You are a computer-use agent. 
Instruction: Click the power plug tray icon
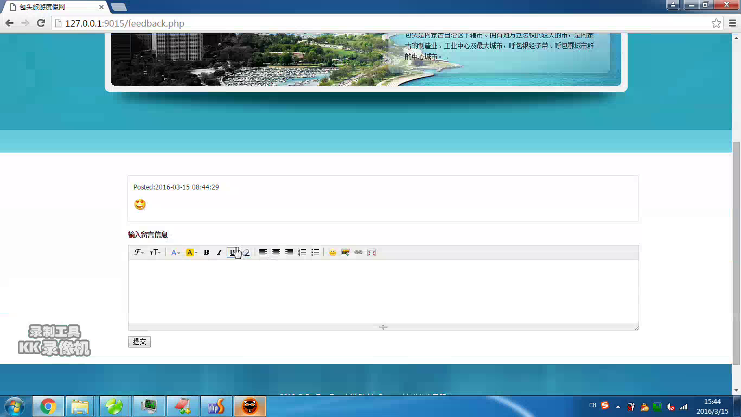tap(631, 406)
